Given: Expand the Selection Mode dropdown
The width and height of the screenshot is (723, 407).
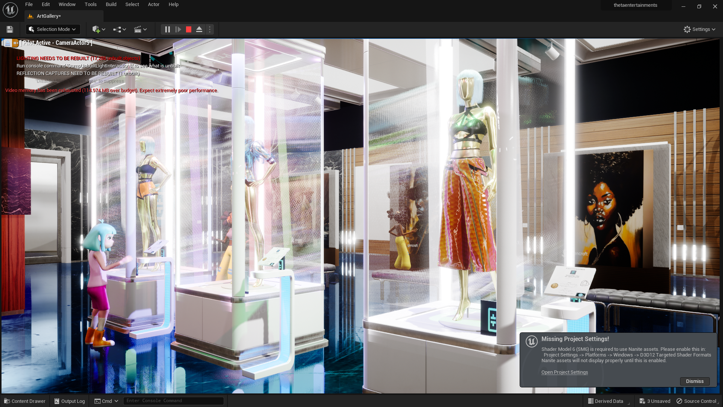Looking at the screenshot, I should pos(53,29).
